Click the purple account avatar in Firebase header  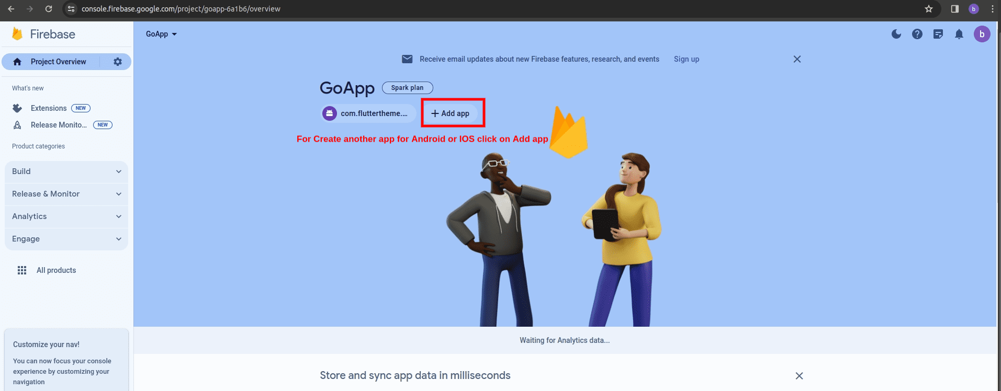pyautogui.click(x=982, y=34)
